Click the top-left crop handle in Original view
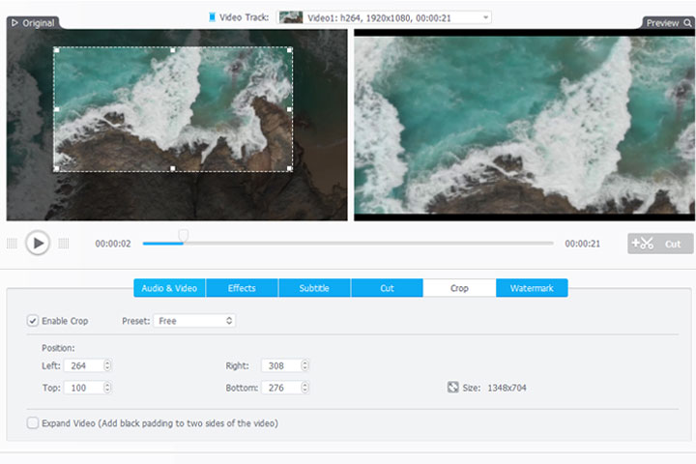 tap(55, 49)
